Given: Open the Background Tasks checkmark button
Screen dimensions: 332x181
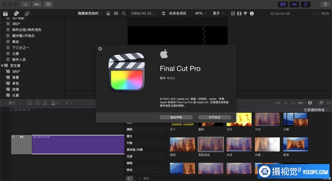Looking at the screenshot, I should point(48,4).
